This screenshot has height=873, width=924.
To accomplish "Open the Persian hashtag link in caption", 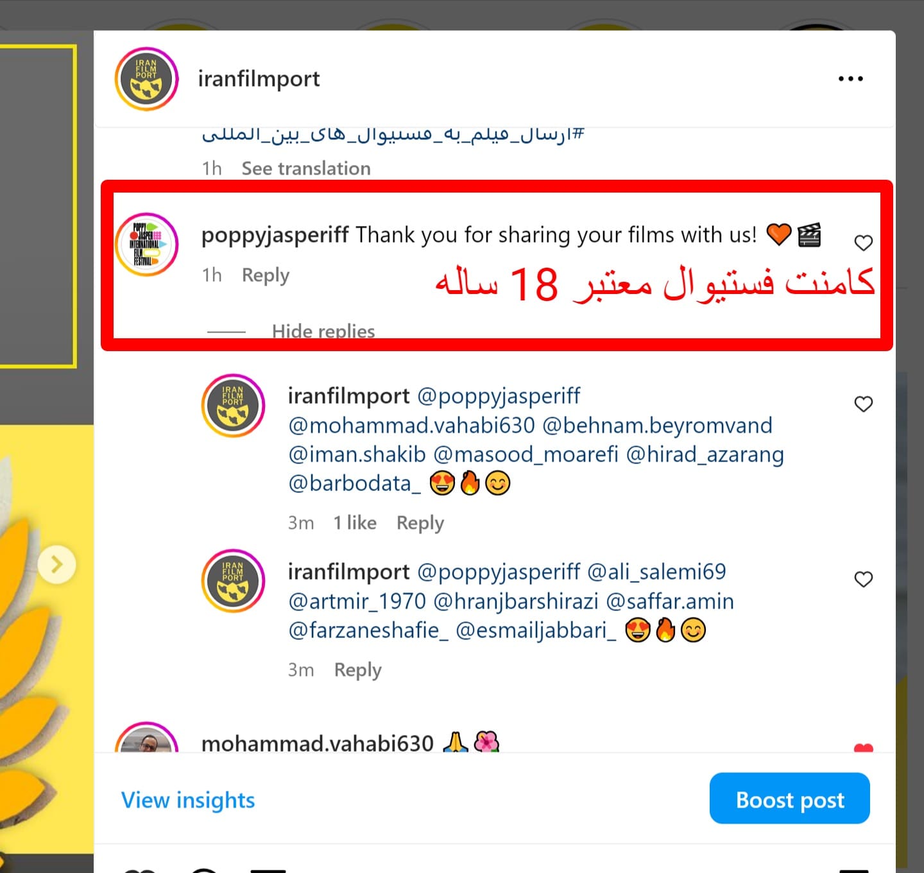I will [x=393, y=135].
